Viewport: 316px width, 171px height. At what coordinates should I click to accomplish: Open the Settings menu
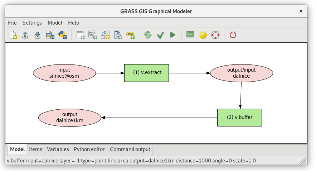[x=32, y=23]
